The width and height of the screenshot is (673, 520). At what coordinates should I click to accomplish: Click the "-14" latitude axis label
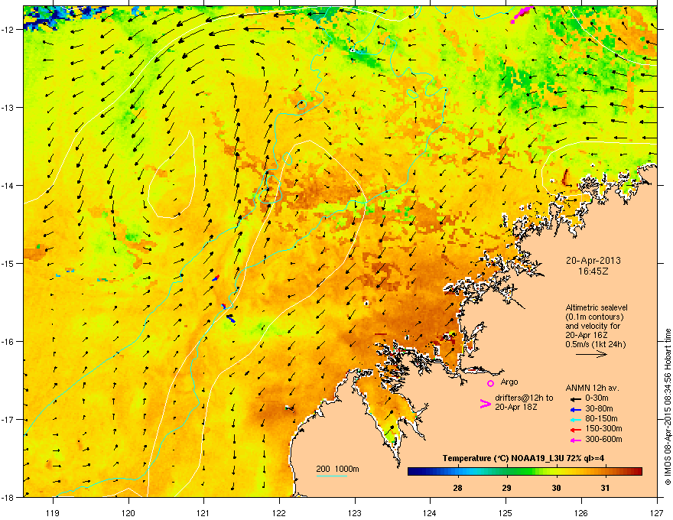8,185
